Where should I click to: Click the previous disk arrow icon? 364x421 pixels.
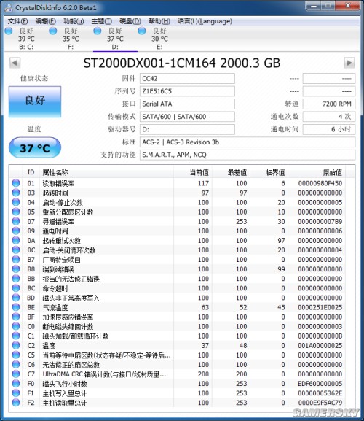click(x=15, y=63)
